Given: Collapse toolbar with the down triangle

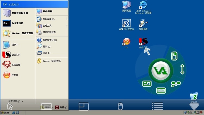Looking at the screenshot, I should pos(194,106).
